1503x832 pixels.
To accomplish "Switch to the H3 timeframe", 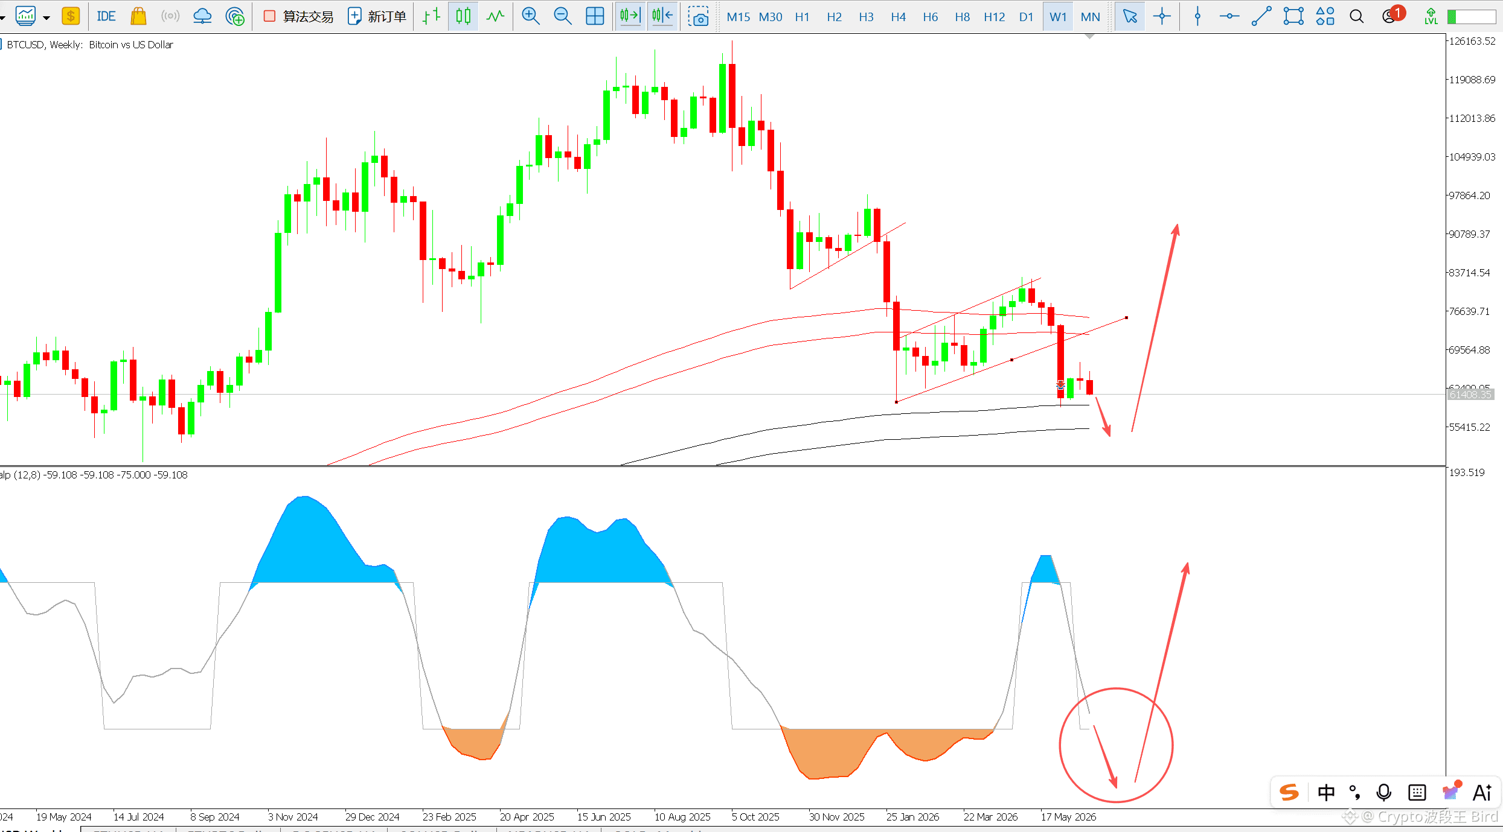I will coord(867,17).
